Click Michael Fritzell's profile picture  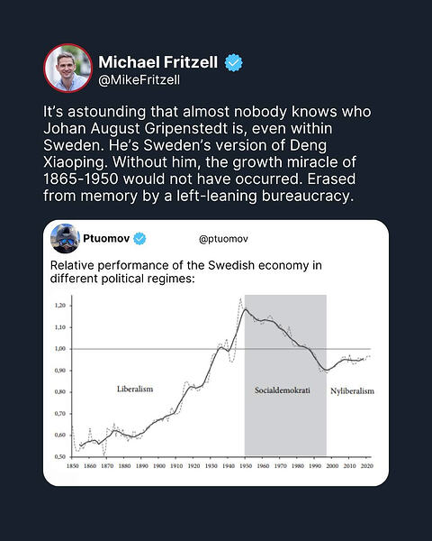tap(67, 68)
